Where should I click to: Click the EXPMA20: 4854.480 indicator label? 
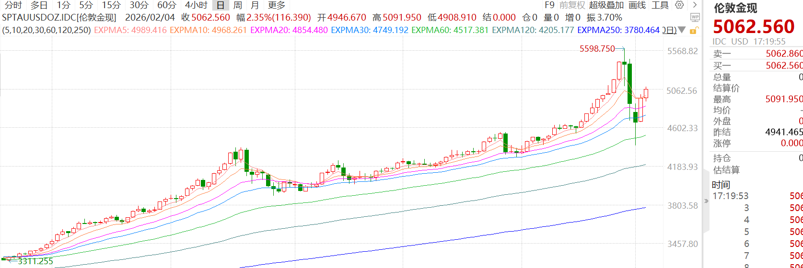[289, 30]
